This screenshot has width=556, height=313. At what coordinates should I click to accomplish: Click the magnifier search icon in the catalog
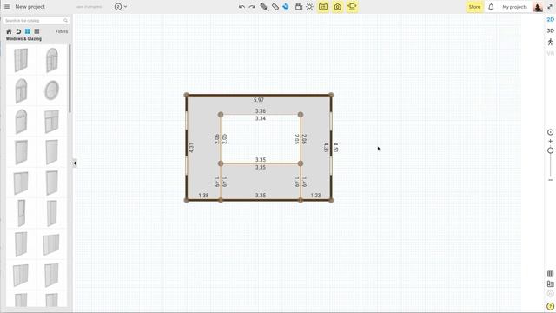(x=66, y=21)
